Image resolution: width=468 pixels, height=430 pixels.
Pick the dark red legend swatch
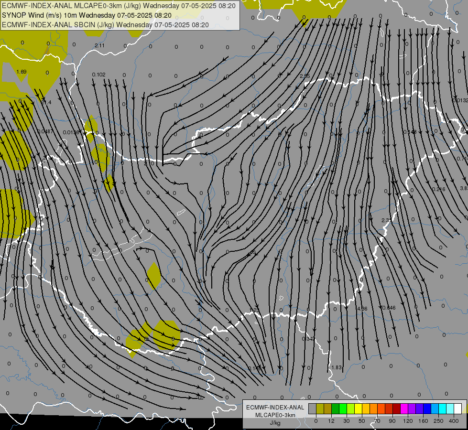[397, 409]
